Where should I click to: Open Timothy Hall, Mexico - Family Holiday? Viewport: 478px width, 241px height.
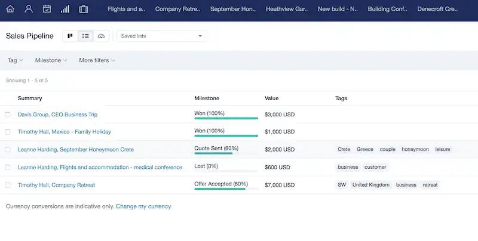pyautogui.click(x=65, y=132)
